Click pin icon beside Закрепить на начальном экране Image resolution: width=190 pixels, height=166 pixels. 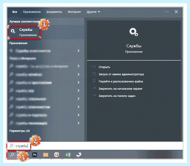94,88
